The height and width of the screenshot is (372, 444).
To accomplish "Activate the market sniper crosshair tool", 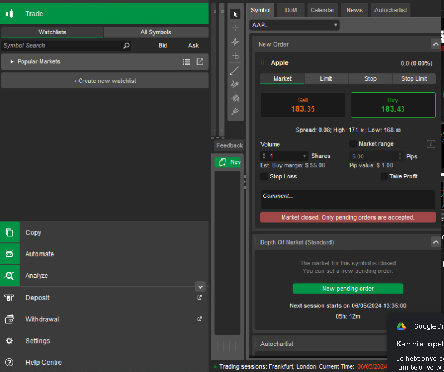I will point(235,42).
